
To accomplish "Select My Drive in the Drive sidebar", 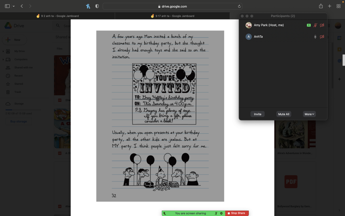I will click(x=19, y=51).
